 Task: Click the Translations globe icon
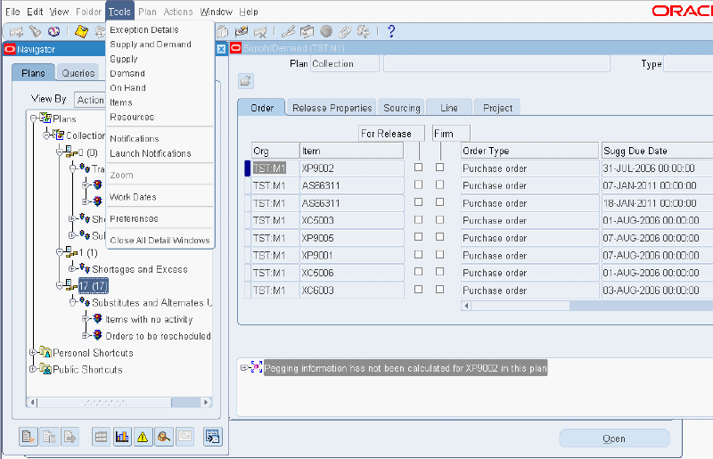pyautogui.click(x=325, y=31)
